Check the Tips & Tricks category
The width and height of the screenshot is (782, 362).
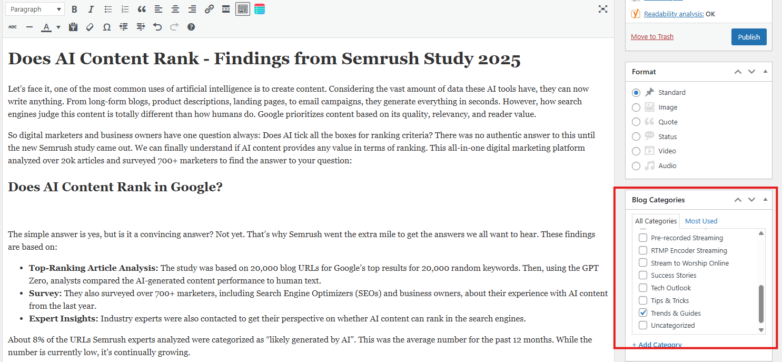coord(643,300)
